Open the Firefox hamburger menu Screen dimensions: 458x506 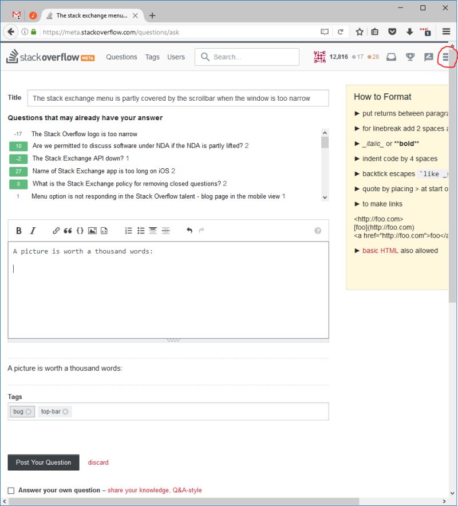point(446,32)
